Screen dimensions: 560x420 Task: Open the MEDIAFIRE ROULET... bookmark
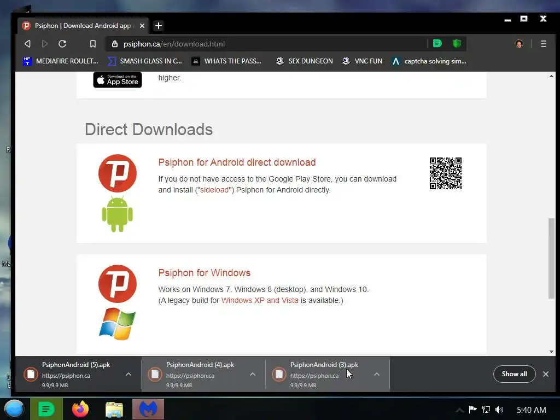point(60,61)
